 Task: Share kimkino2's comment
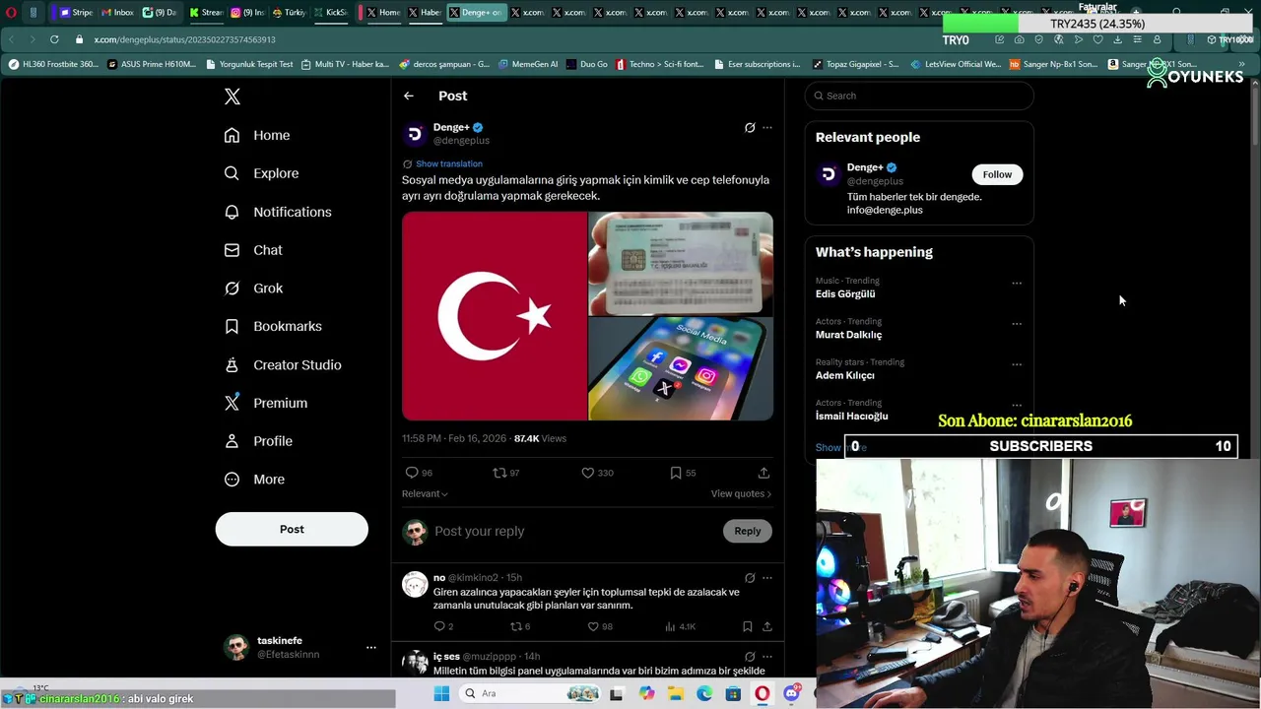point(766,626)
